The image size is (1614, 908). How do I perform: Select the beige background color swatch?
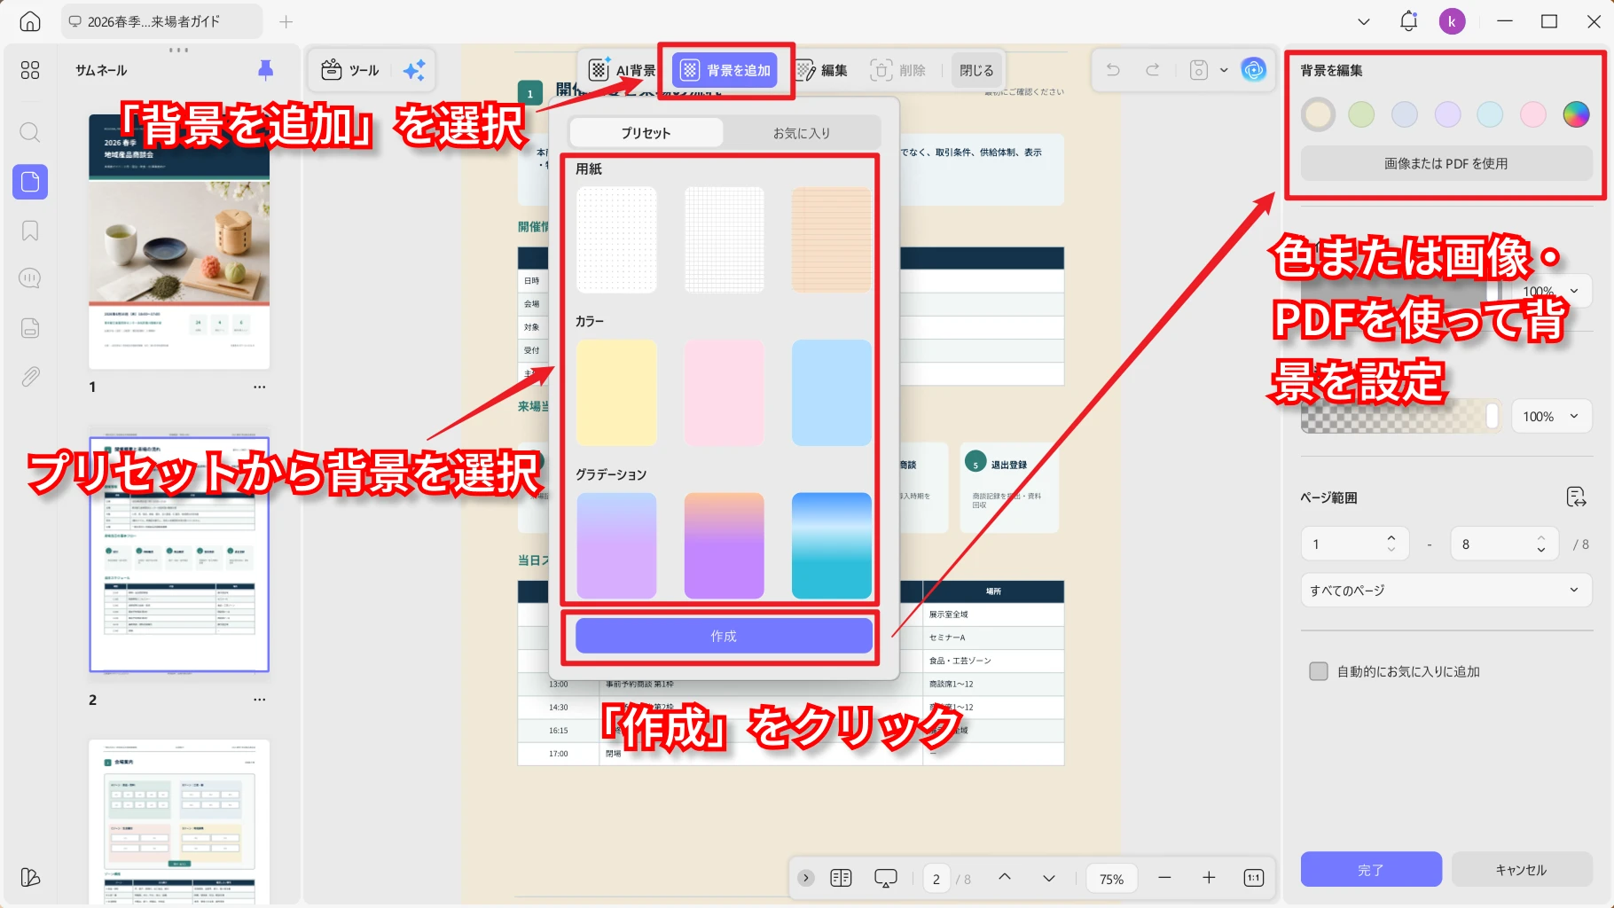coord(1318,114)
